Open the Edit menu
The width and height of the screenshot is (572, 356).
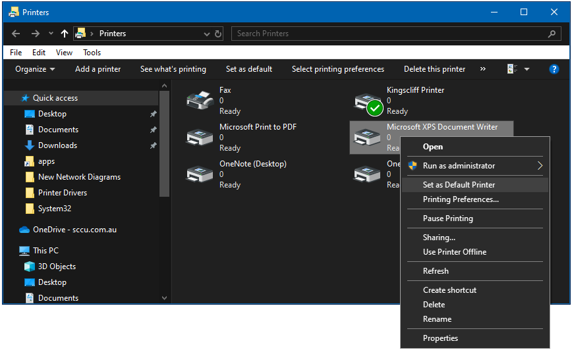pos(39,53)
